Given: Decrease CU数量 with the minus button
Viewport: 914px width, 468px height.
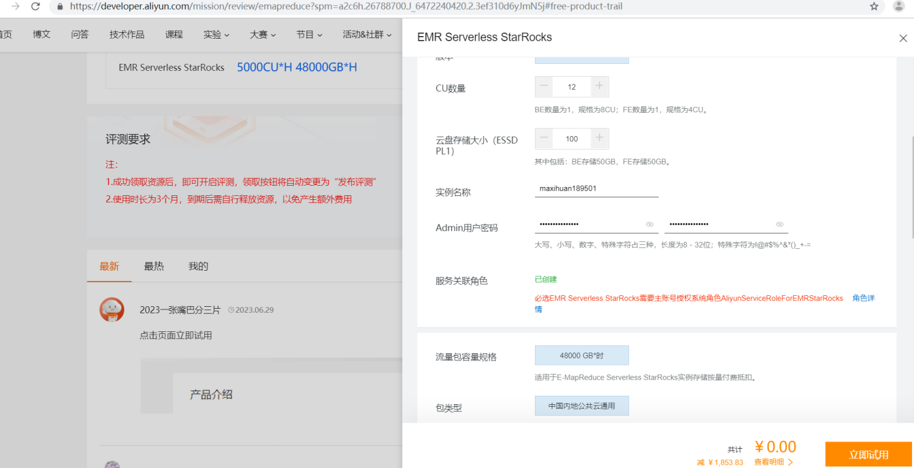Looking at the screenshot, I should pos(544,86).
